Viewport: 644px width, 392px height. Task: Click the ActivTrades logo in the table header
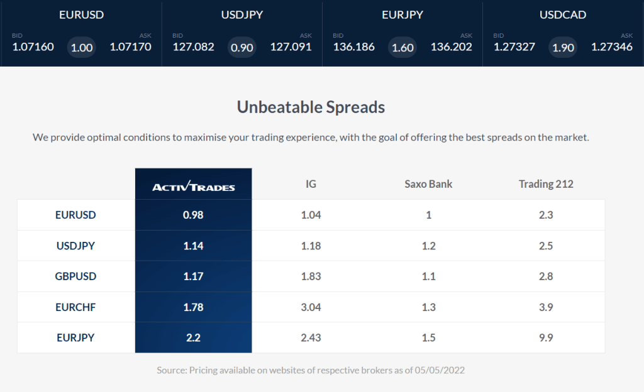(193, 185)
